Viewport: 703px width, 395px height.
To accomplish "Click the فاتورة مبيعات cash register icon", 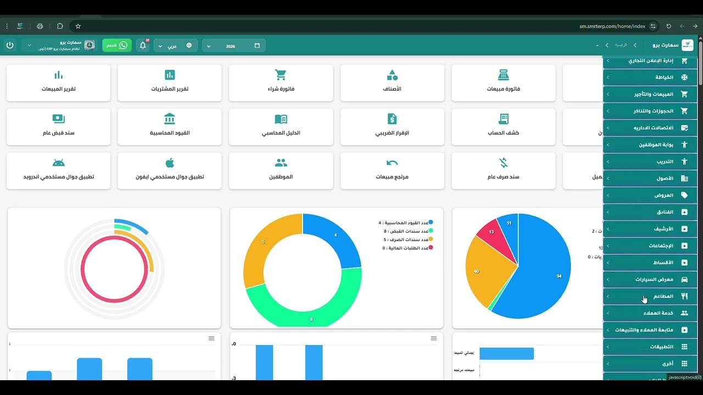I will (503, 75).
